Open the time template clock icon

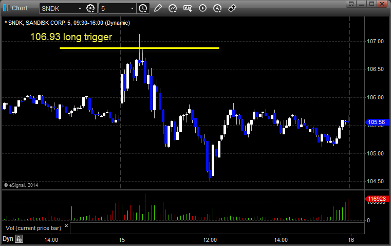click(143, 8)
